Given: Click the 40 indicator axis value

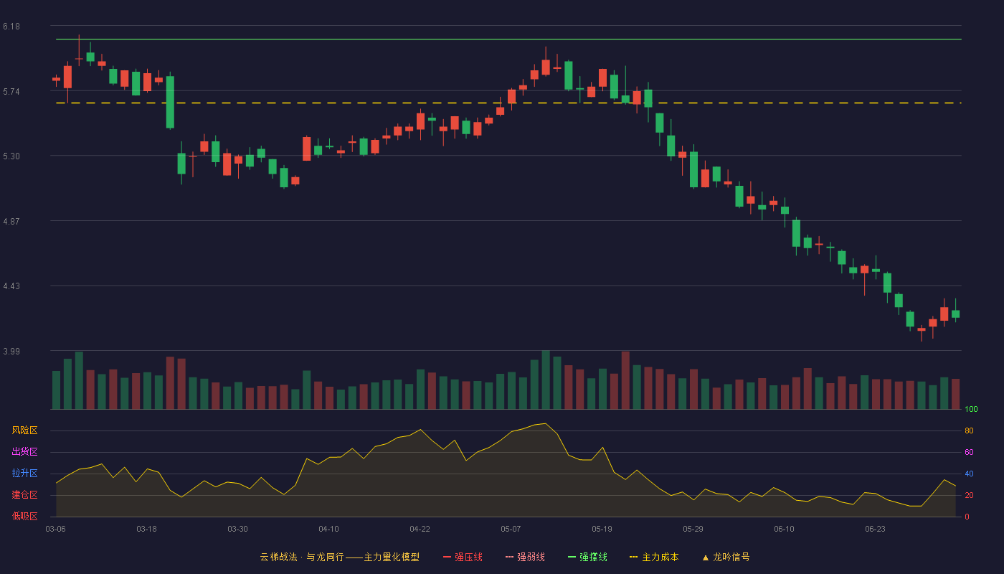Looking at the screenshot, I should click(969, 474).
